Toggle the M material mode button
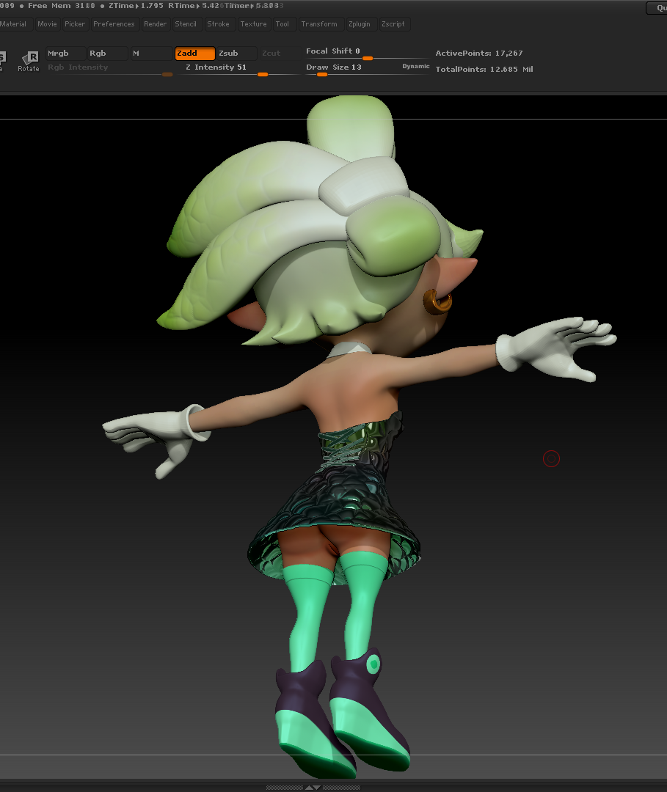The width and height of the screenshot is (667, 792). point(150,54)
